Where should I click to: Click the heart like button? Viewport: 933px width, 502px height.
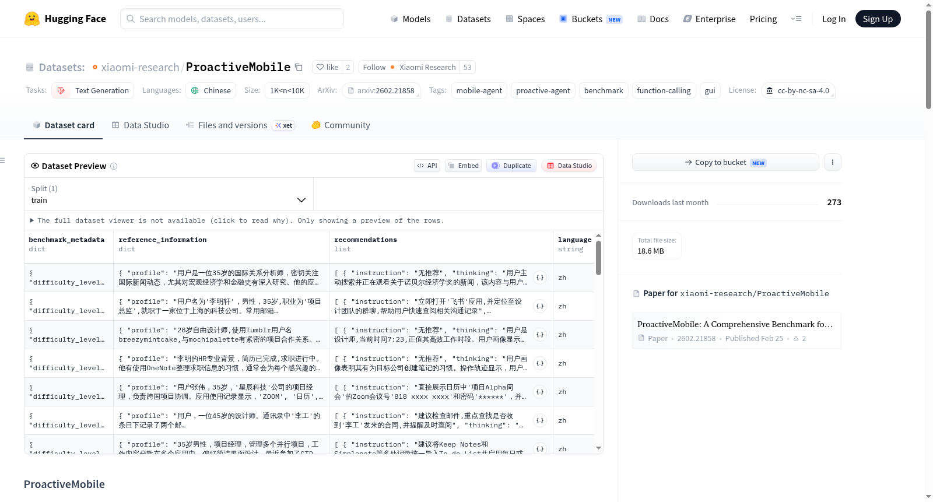coord(327,67)
